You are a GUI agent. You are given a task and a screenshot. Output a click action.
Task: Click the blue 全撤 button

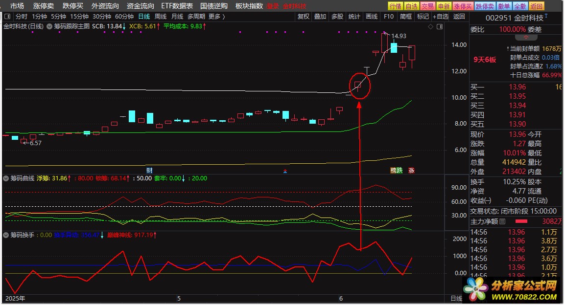(x=520, y=6)
